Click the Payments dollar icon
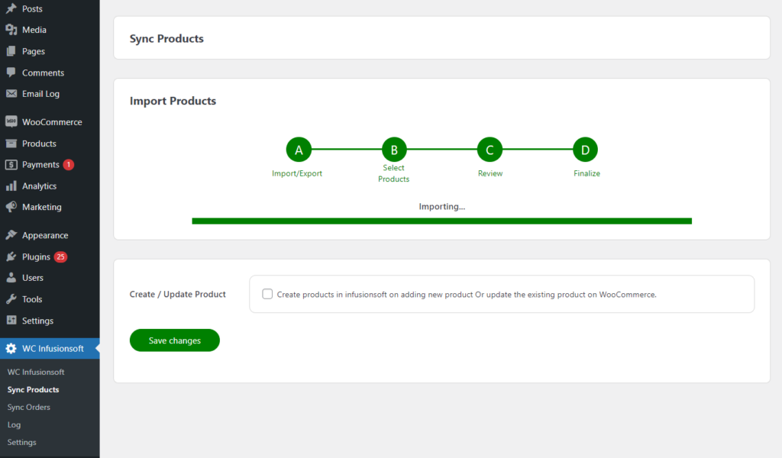782x458 pixels. point(11,164)
